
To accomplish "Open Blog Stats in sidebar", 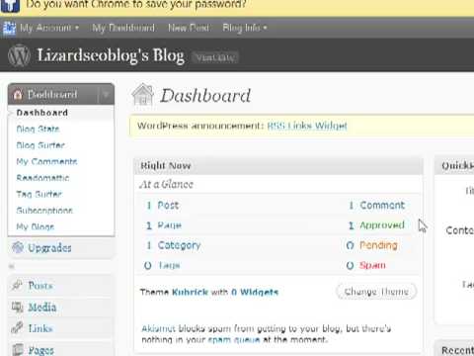I will point(38,129).
